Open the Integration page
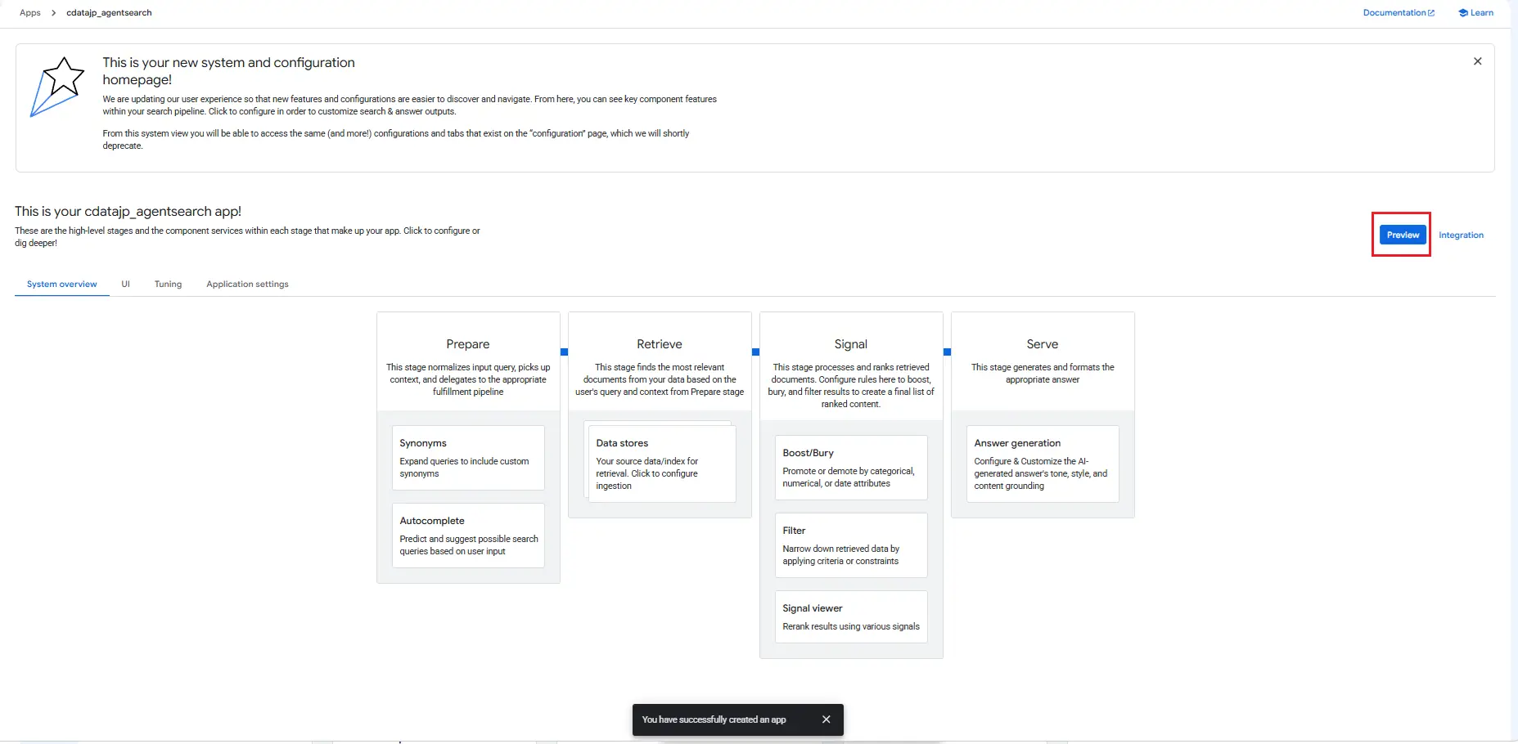Image resolution: width=1518 pixels, height=744 pixels. [1461, 235]
